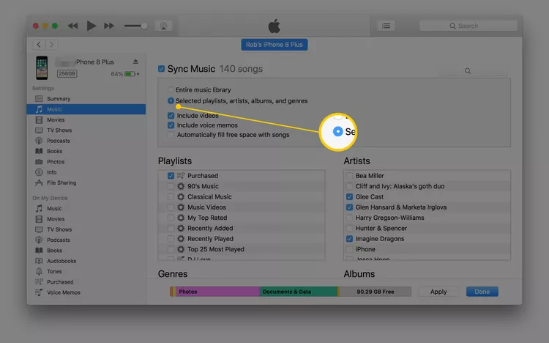
Task: Check the Hunter & Spencer artist
Action: [349, 229]
